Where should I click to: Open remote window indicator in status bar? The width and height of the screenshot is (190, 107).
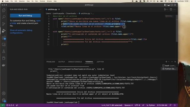[x=3, y=105]
